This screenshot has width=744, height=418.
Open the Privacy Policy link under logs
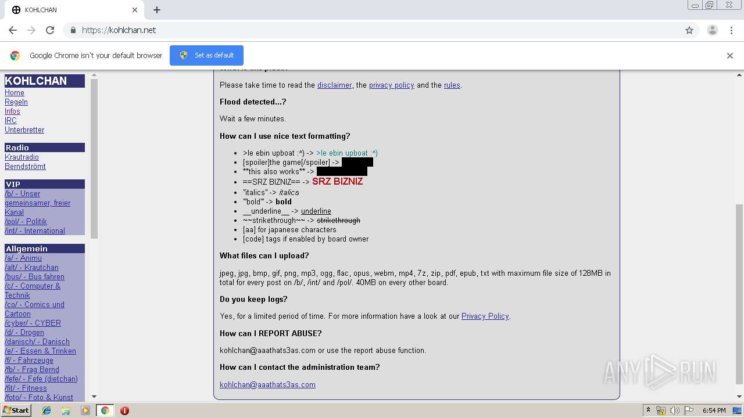click(x=485, y=316)
